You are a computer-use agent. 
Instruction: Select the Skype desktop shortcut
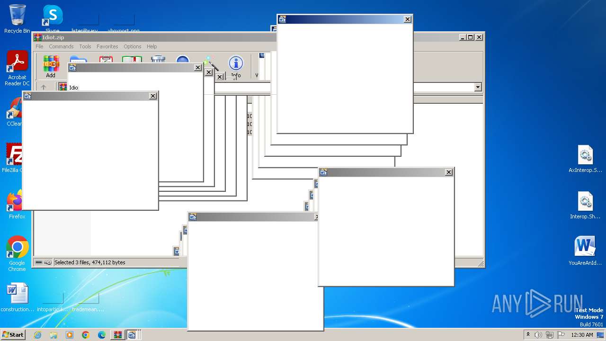pyautogui.click(x=53, y=19)
